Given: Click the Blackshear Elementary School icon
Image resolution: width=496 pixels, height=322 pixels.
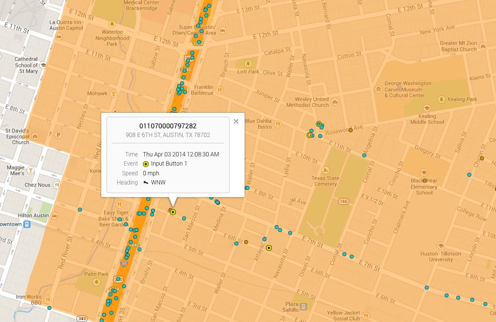Looking at the screenshot, I should click(423, 173).
